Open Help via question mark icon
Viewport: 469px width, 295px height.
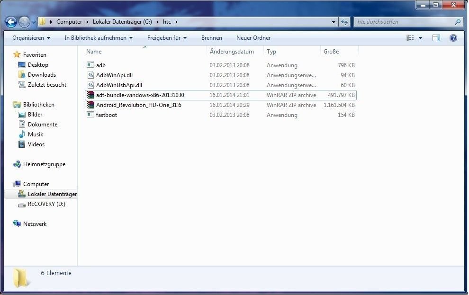453,38
